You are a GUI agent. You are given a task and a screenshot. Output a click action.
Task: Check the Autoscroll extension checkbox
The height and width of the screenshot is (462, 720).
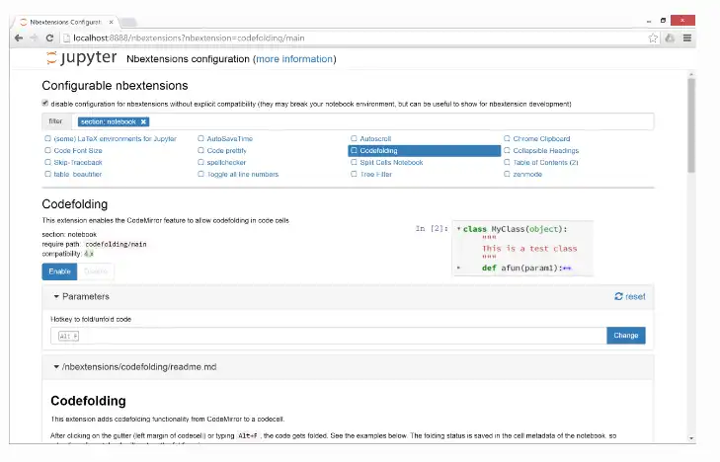(353, 139)
